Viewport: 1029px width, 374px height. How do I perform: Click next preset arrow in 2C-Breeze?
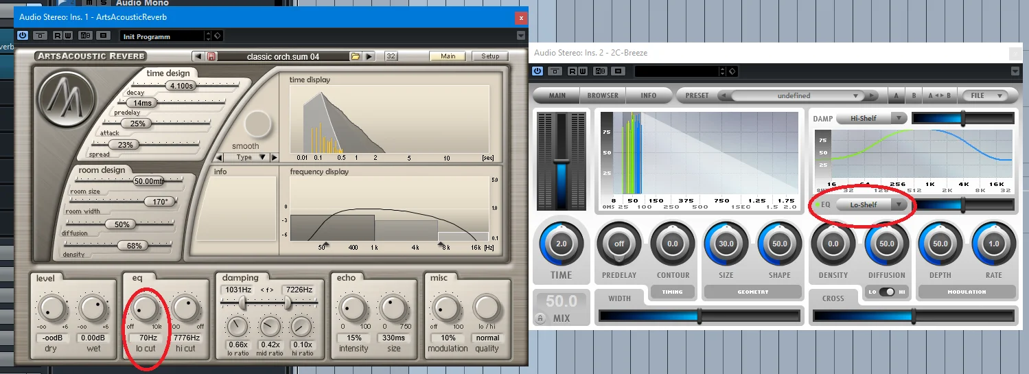point(873,95)
